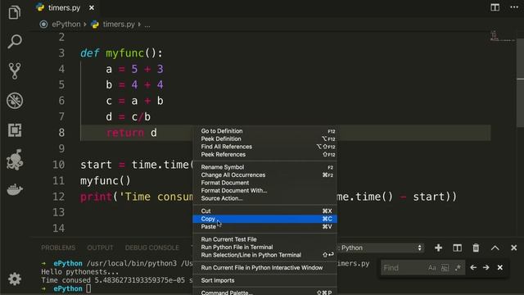
Task: Choose Sort Imports menu item
Action: (264, 280)
